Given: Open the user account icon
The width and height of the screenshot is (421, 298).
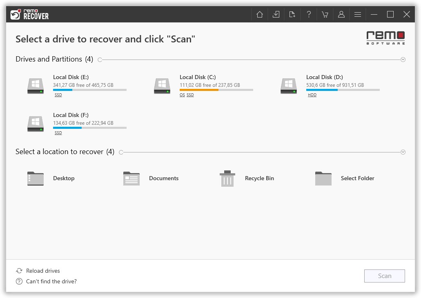Looking at the screenshot, I should click(341, 15).
